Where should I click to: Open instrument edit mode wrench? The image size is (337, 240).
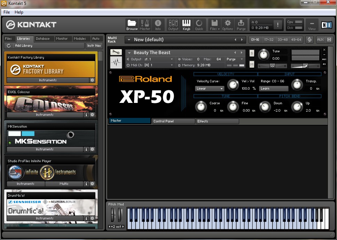coord(116,52)
